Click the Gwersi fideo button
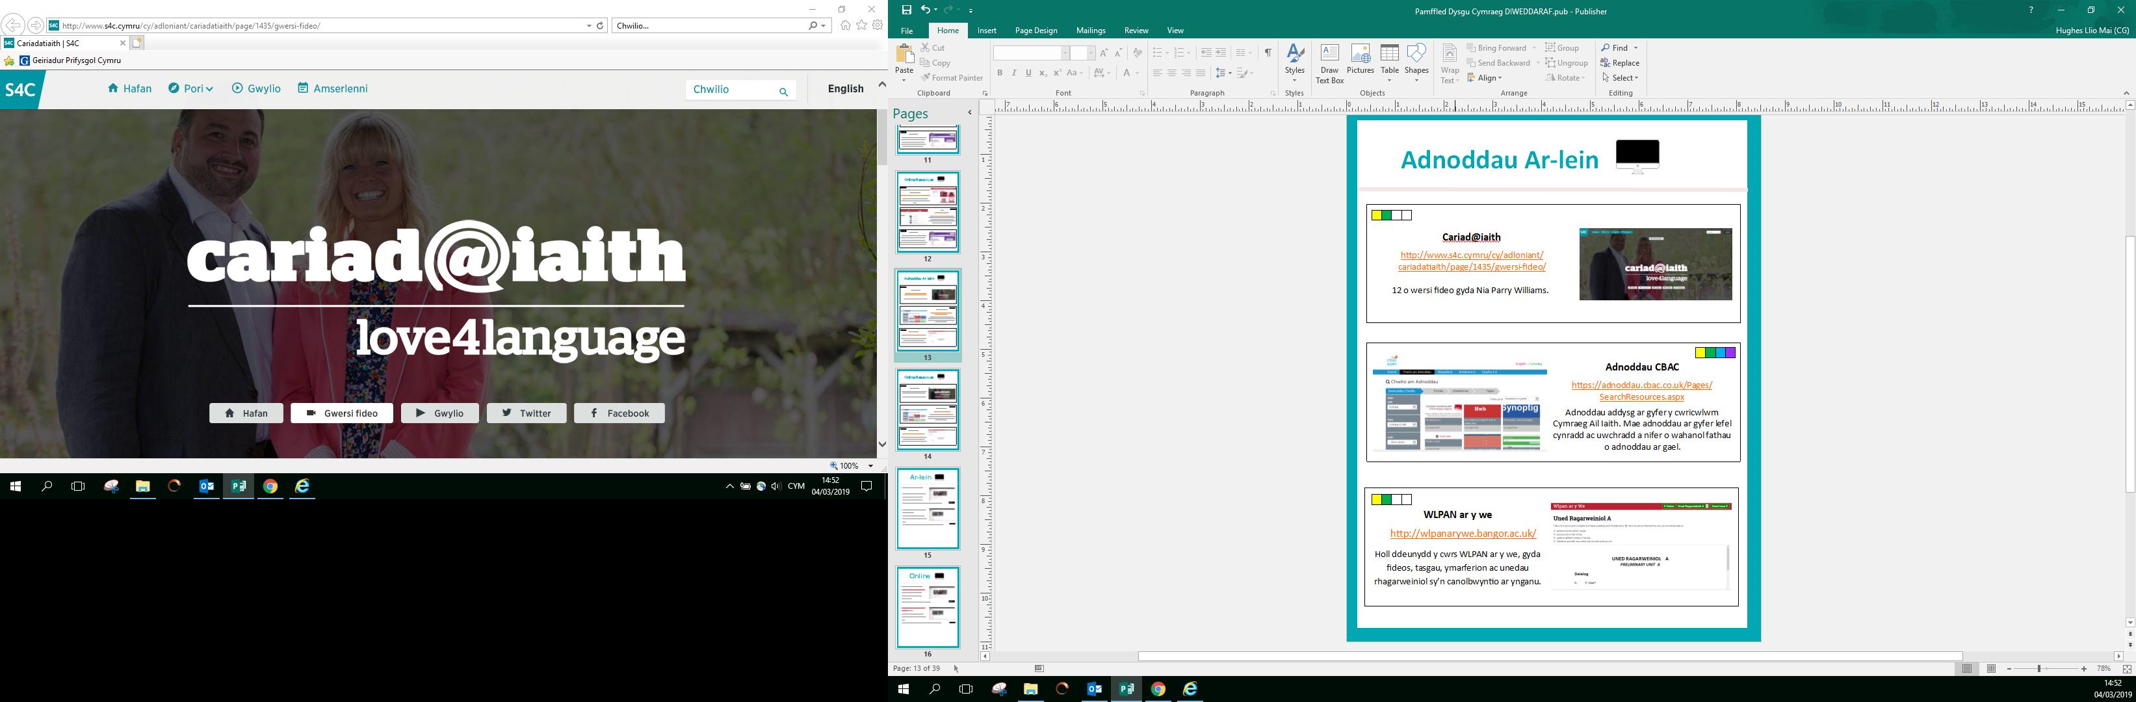Viewport: 2136px width, 702px height. pos(342,413)
